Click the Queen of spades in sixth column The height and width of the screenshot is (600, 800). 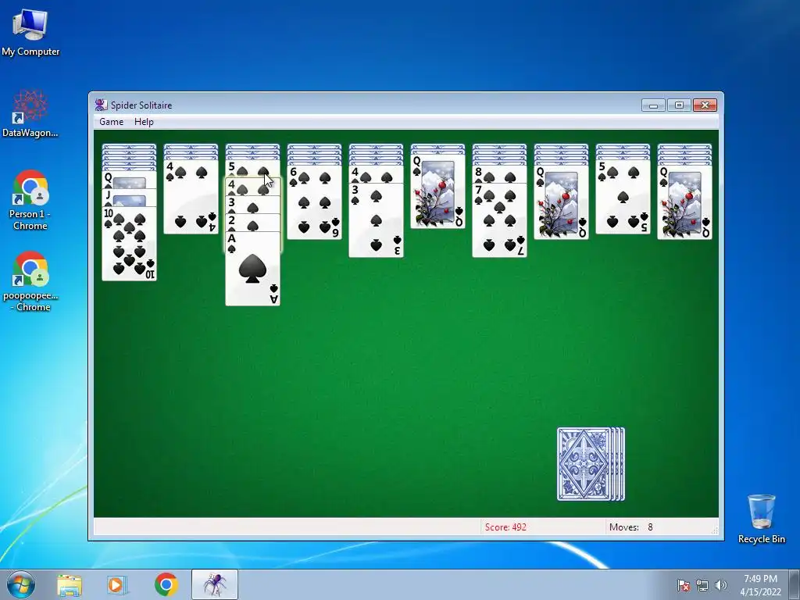click(437, 191)
